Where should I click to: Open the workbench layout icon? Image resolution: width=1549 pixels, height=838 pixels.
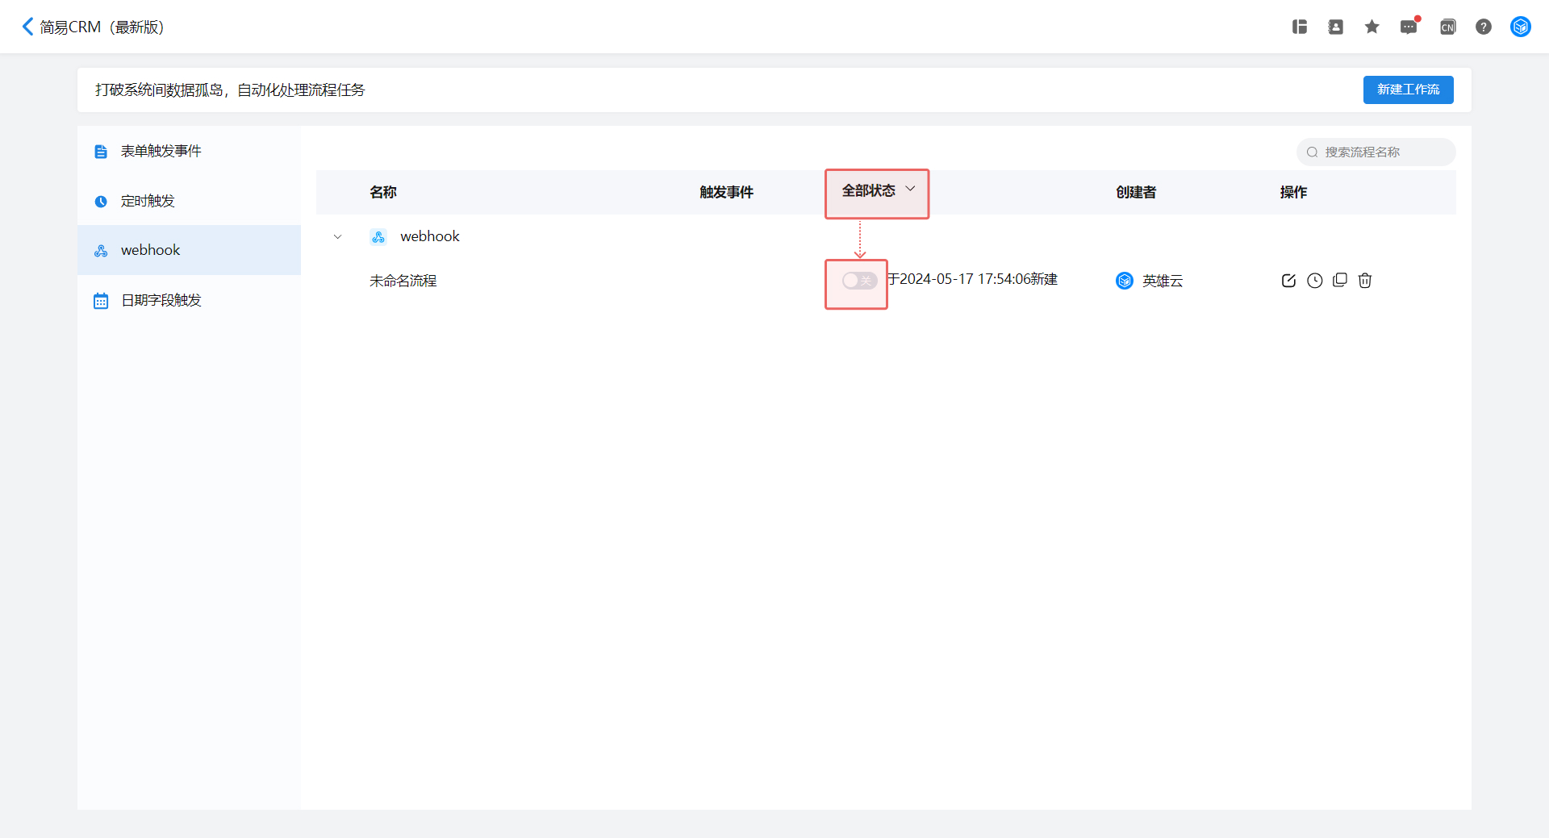(1299, 27)
